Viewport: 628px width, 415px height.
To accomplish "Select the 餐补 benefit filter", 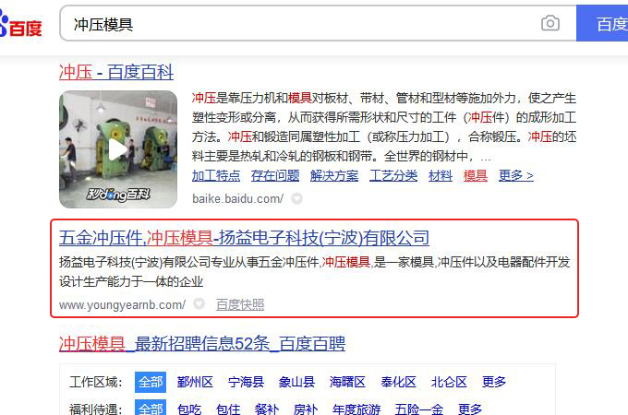I will tap(267, 409).
